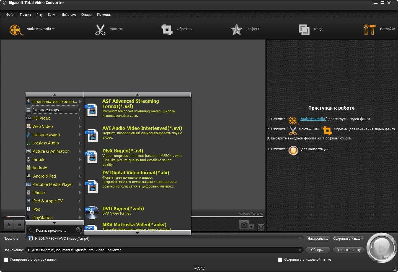Enable Сохранить в исходной папке checkbox
The width and height of the screenshot is (398, 272).
(x=280, y=260)
